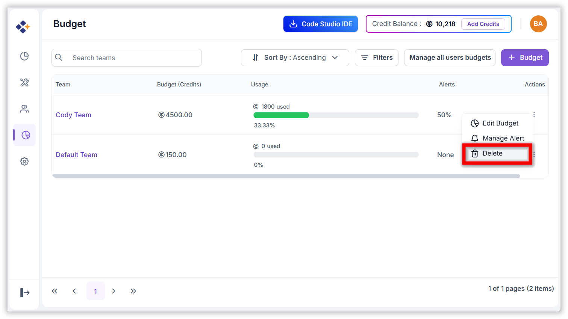568x319 pixels.
Task: Open the dashboard pie chart icon
Action: tap(24, 56)
